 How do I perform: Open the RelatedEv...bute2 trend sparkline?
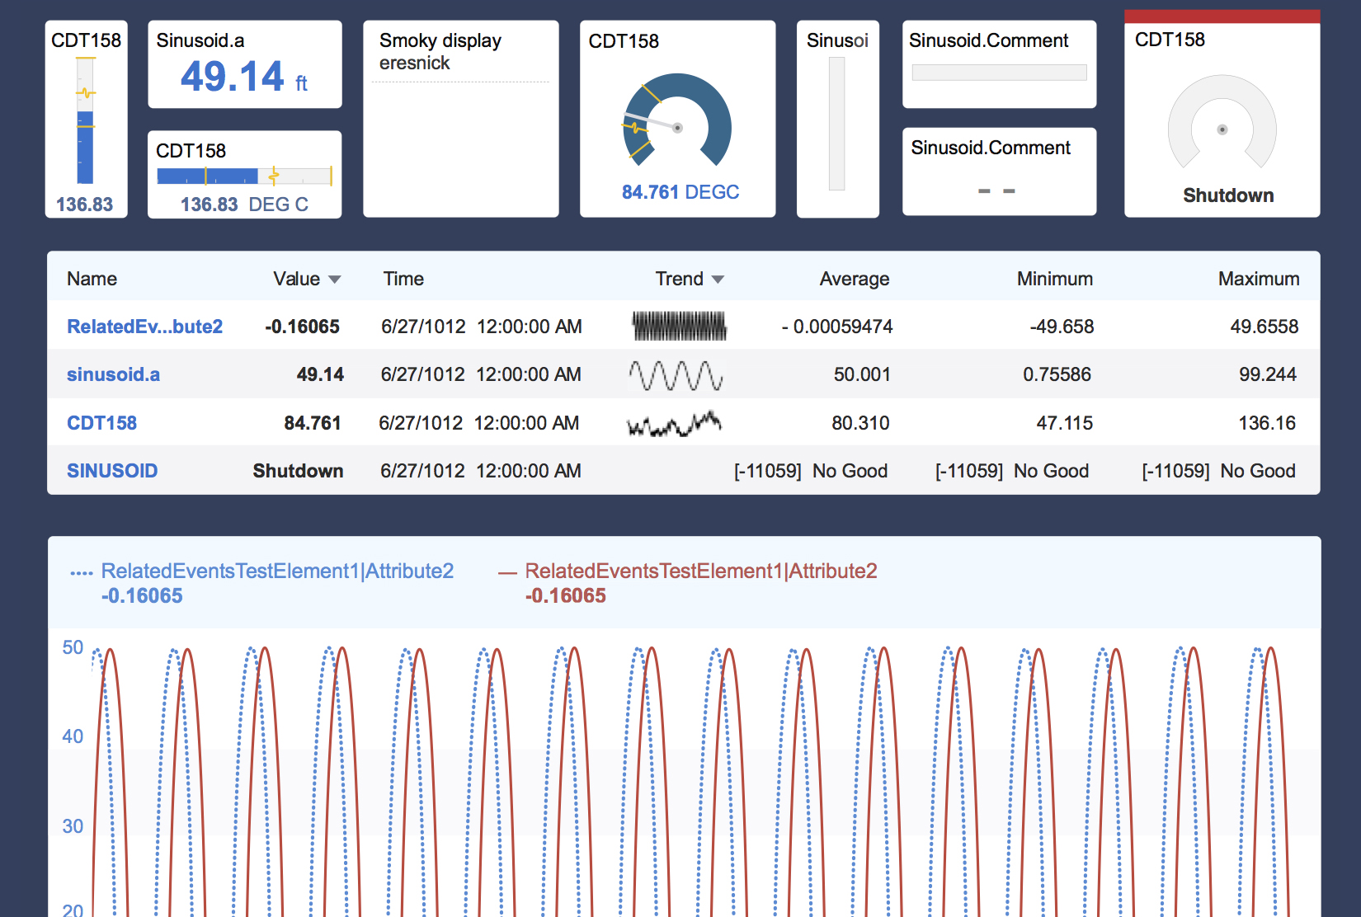pos(679,326)
